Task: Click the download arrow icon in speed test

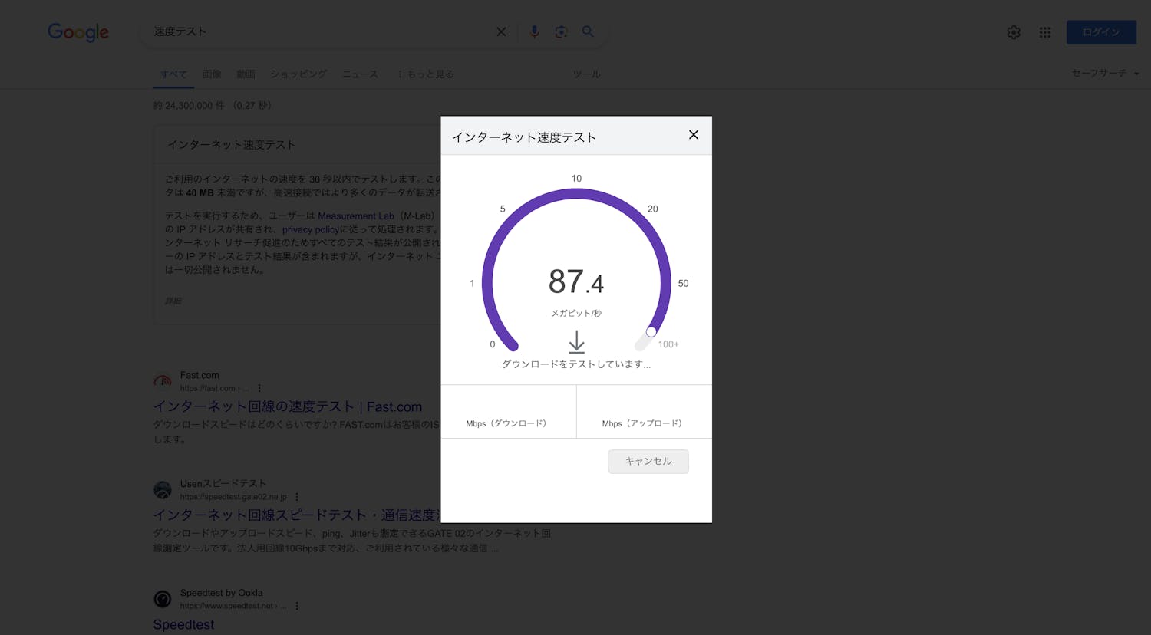Action: 576,342
